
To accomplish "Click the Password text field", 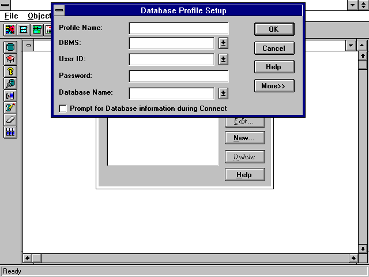I will [178, 76].
